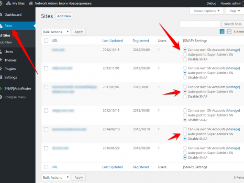Click the My Sites icon in admin bar
Screen dimensions: 244x183
point(8,3)
